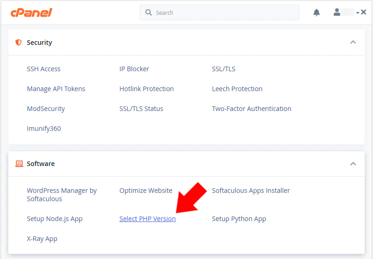The image size is (373, 259).
Task: Click the Security shield icon
Action: (x=19, y=43)
